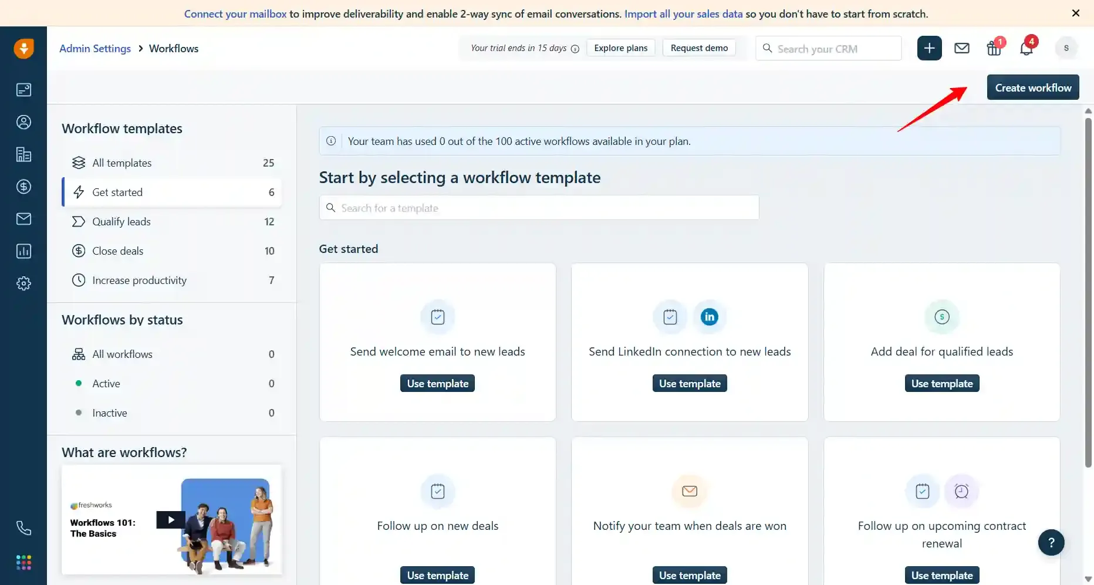Open phone dialer icon in sidebar
The image size is (1094, 585).
pos(23,528)
